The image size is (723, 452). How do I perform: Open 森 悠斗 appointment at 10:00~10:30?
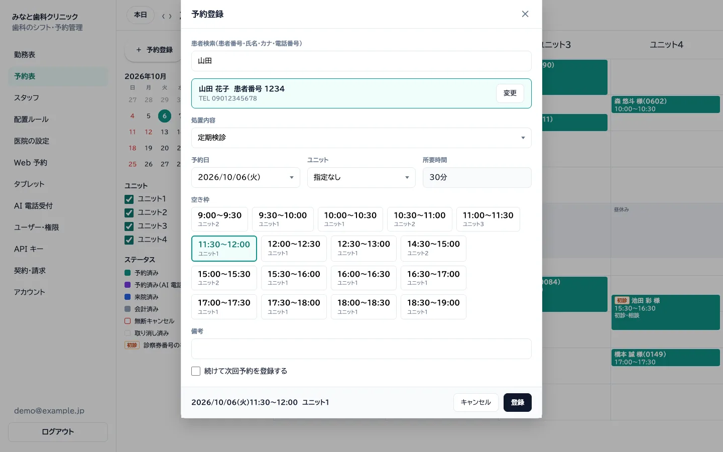point(665,104)
